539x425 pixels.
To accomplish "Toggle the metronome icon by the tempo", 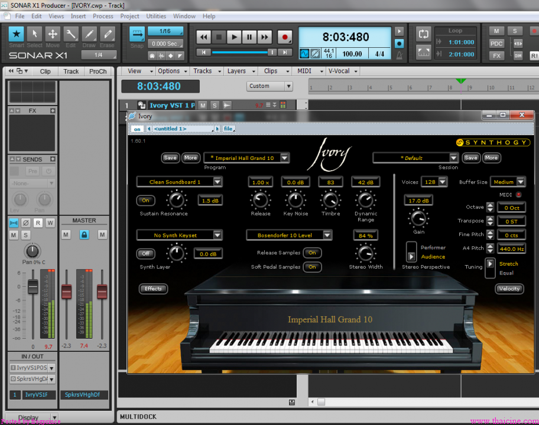I will (x=399, y=55).
